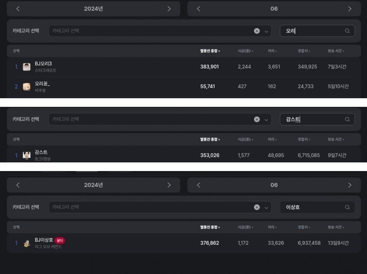The height and width of the screenshot is (274, 367).
Task: Clear category selection in top panel
Action: 257,31
